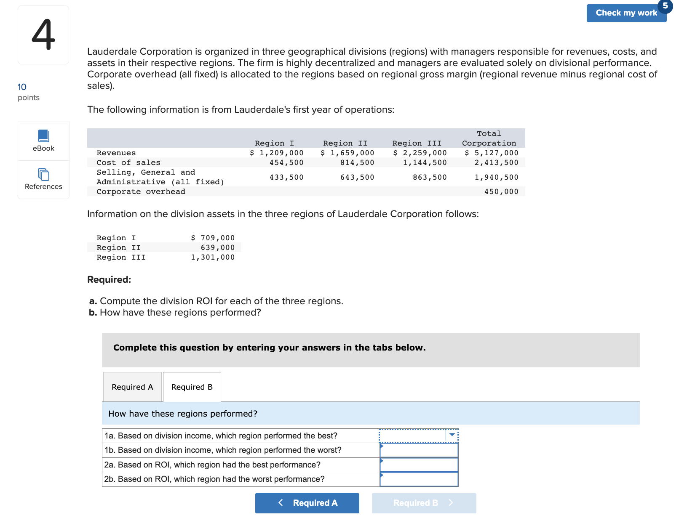Click Region III SG&A value 863,500

pyautogui.click(x=430, y=177)
